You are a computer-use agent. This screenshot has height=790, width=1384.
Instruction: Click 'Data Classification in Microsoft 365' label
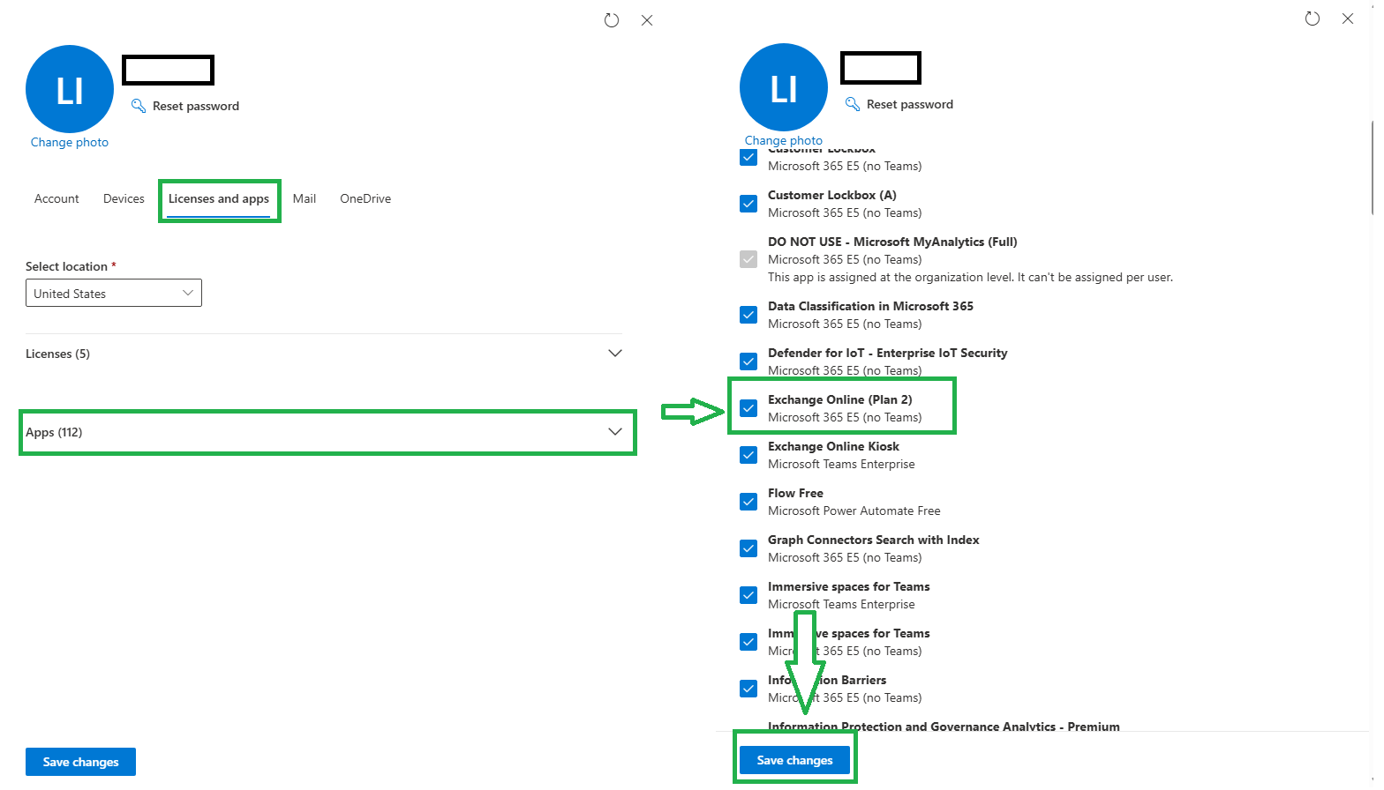pos(870,306)
